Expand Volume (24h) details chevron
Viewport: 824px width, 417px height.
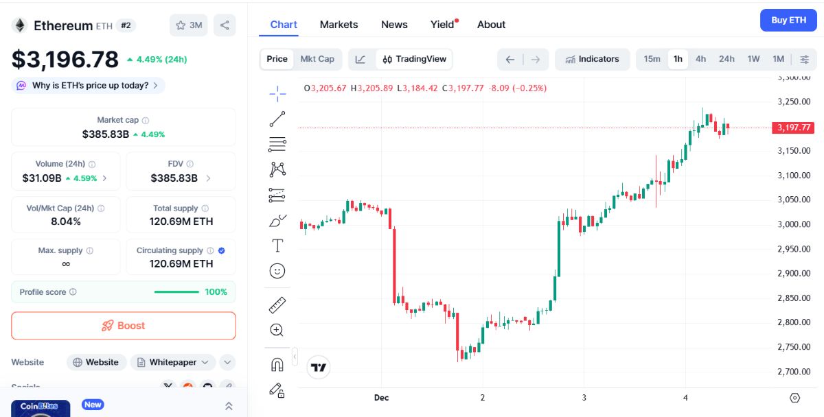tap(104, 178)
